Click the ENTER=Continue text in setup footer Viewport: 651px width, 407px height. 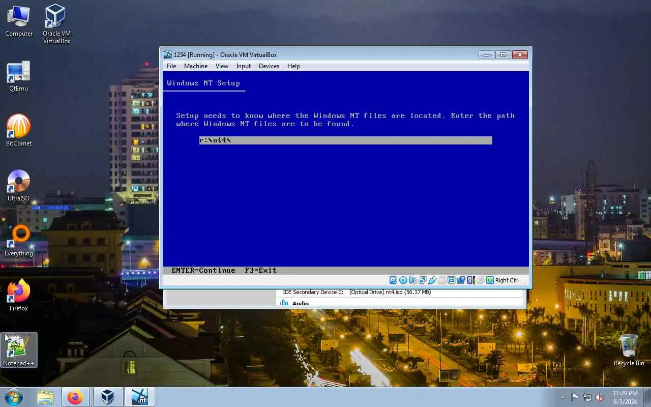click(203, 270)
